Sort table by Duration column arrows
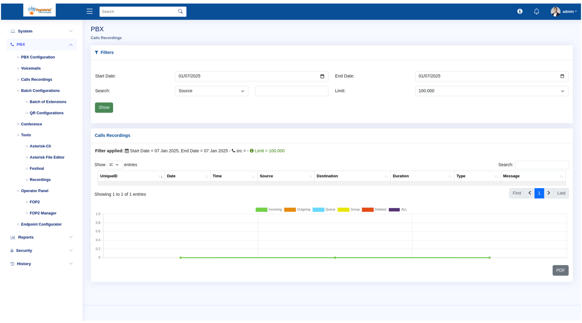 click(x=450, y=177)
